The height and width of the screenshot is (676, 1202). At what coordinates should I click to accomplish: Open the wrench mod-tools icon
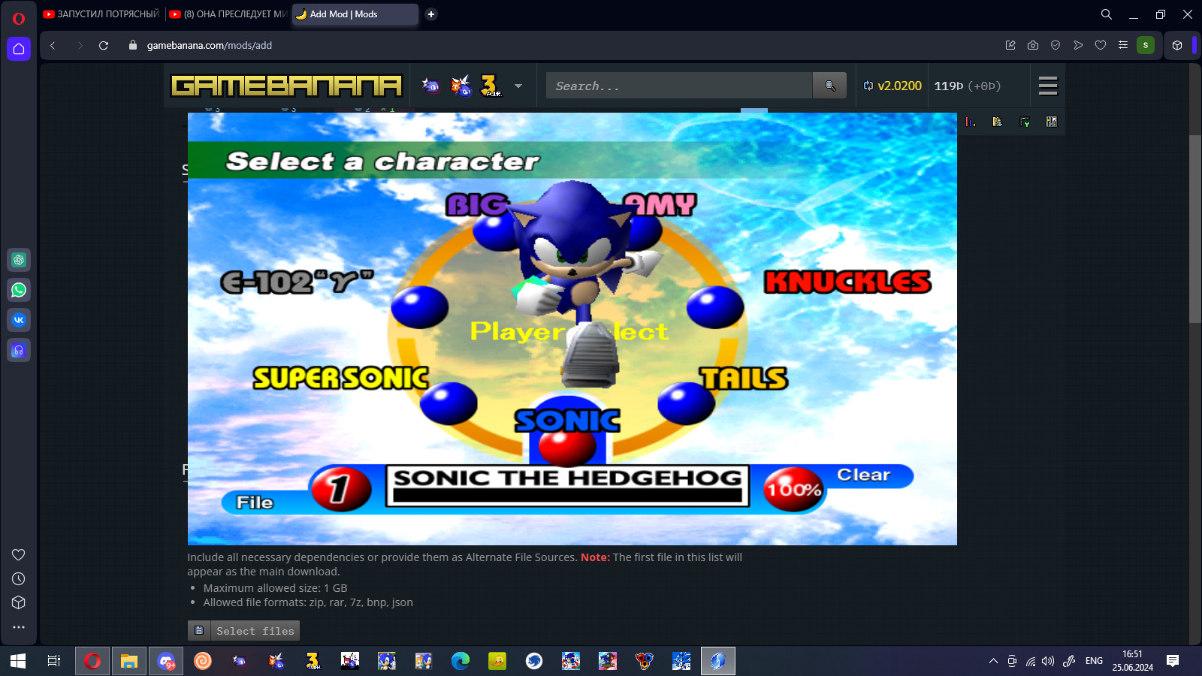(x=1025, y=121)
